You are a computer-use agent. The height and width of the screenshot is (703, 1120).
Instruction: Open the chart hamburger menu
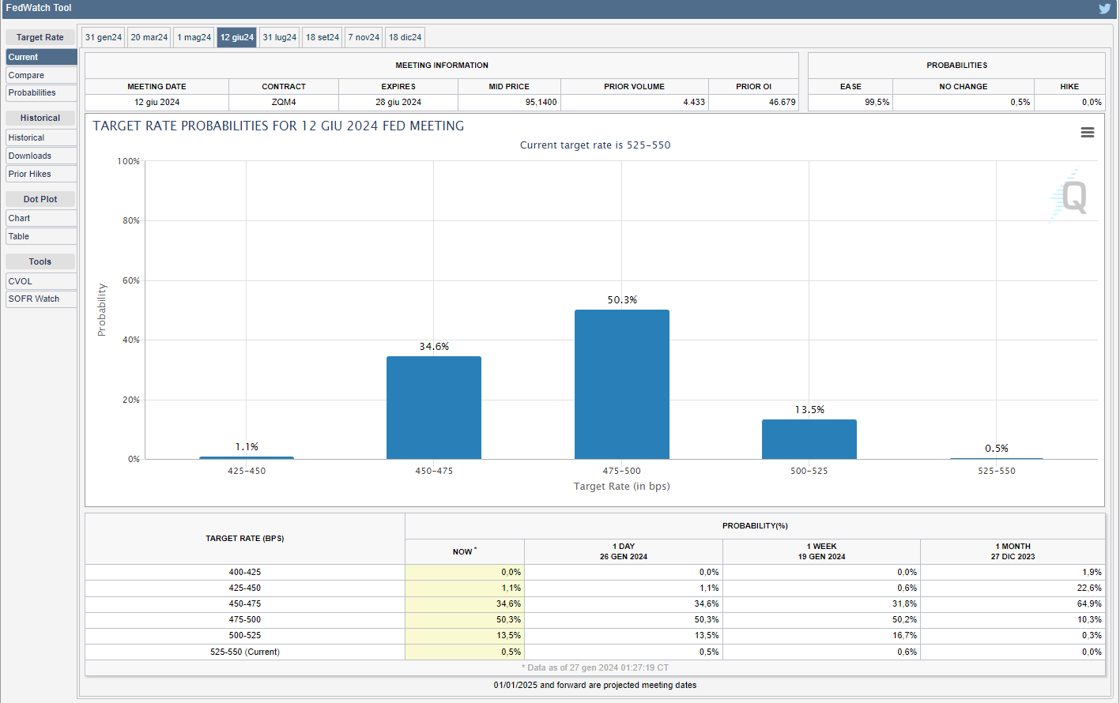click(x=1088, y=133)
